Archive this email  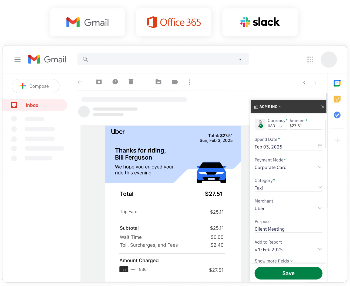[x=99, y=82]
